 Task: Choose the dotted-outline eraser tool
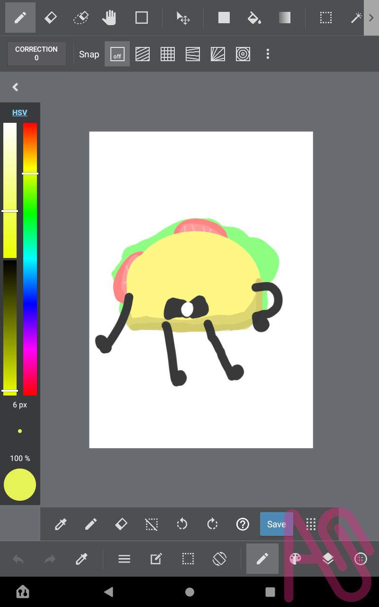point(81,18)
